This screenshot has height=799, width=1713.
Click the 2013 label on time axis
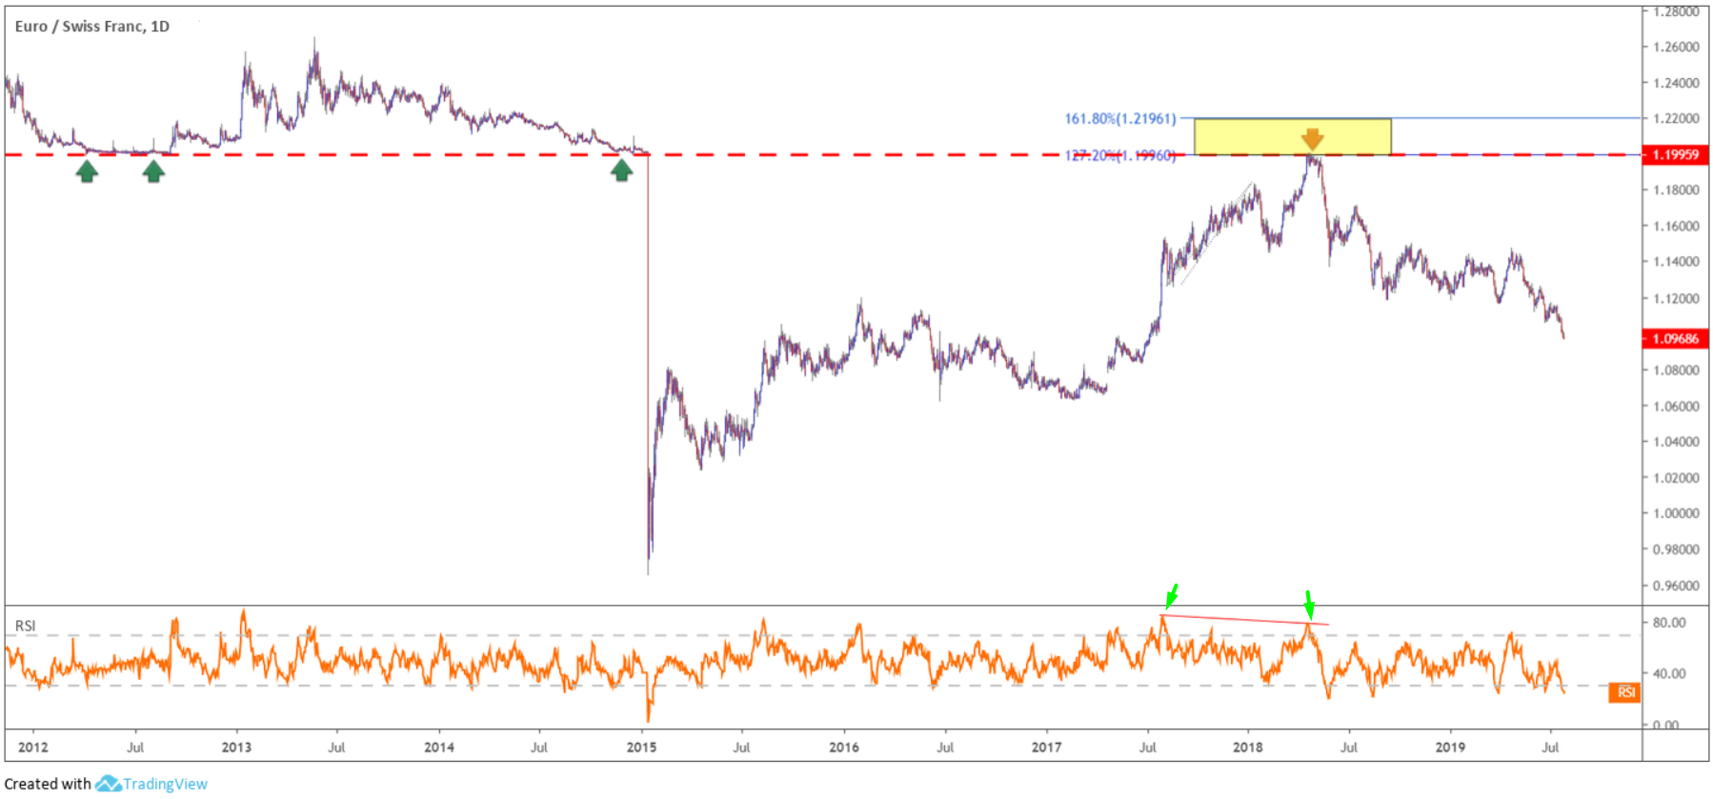point(236,747)
